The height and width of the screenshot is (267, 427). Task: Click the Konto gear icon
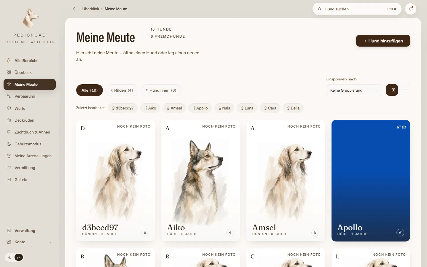(x=9, y=242)
